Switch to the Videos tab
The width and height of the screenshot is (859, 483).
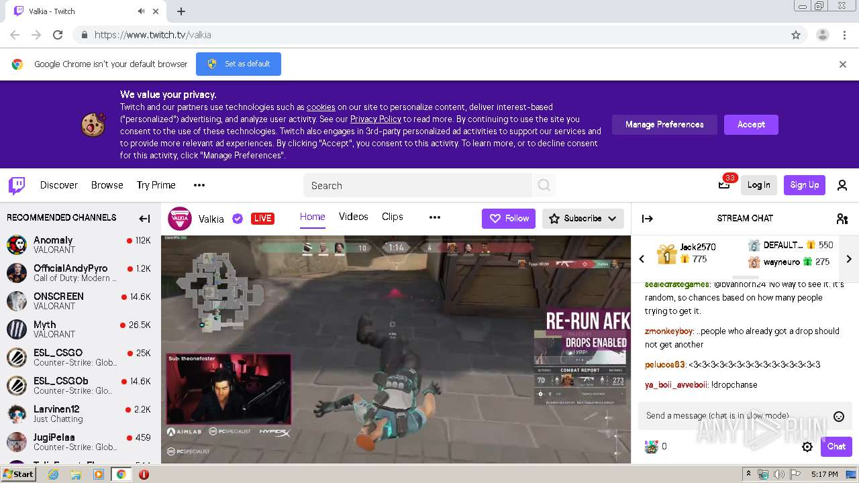353,217
